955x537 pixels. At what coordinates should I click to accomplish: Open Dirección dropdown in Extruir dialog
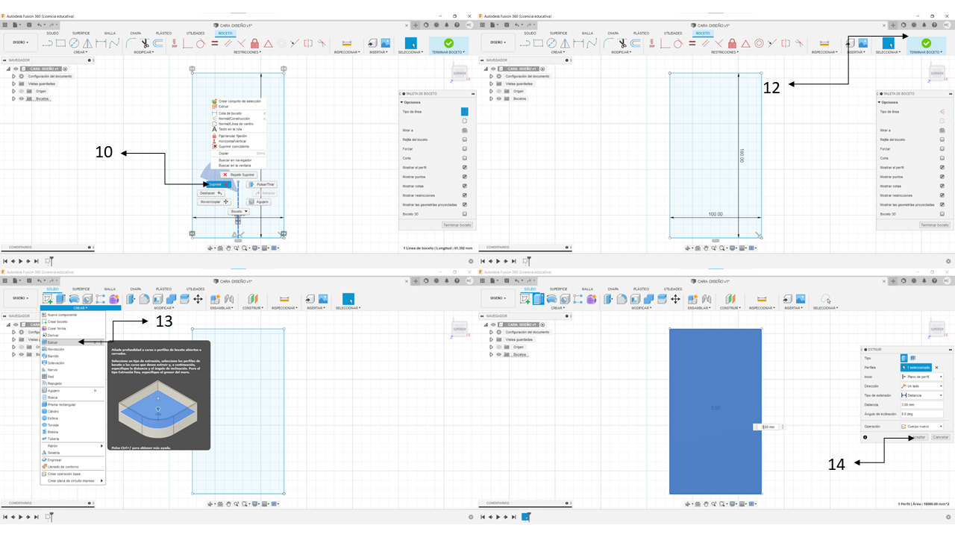point(921,386)
